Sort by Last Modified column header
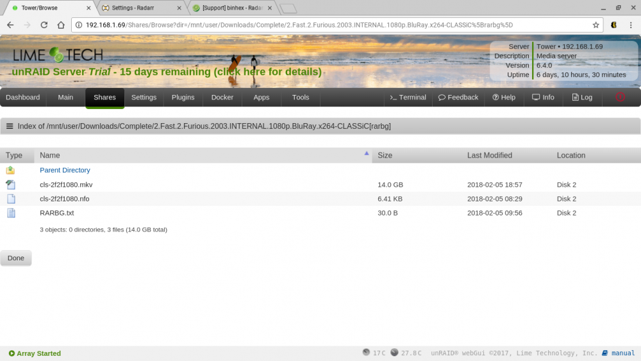The image size is (641, 361). [506, 155]
